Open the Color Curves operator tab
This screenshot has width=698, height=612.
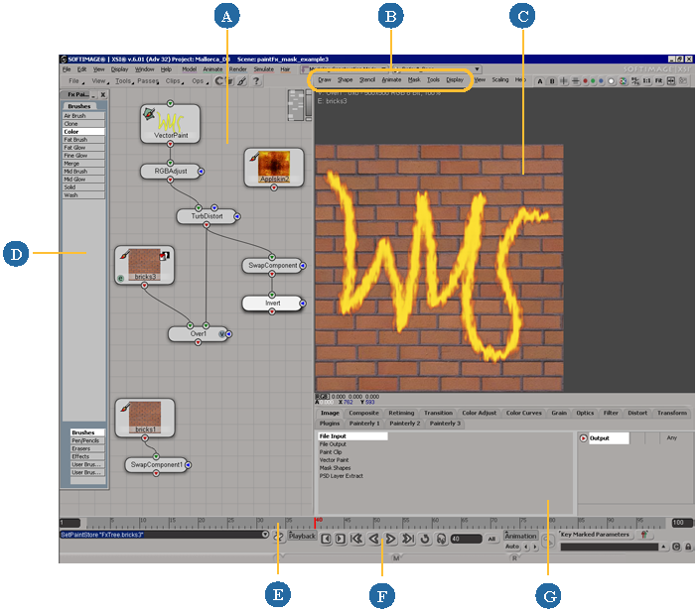[524, 414]
